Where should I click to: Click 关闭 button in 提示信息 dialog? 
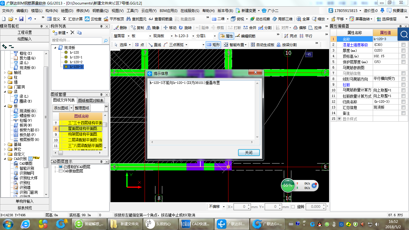point(249,152)
